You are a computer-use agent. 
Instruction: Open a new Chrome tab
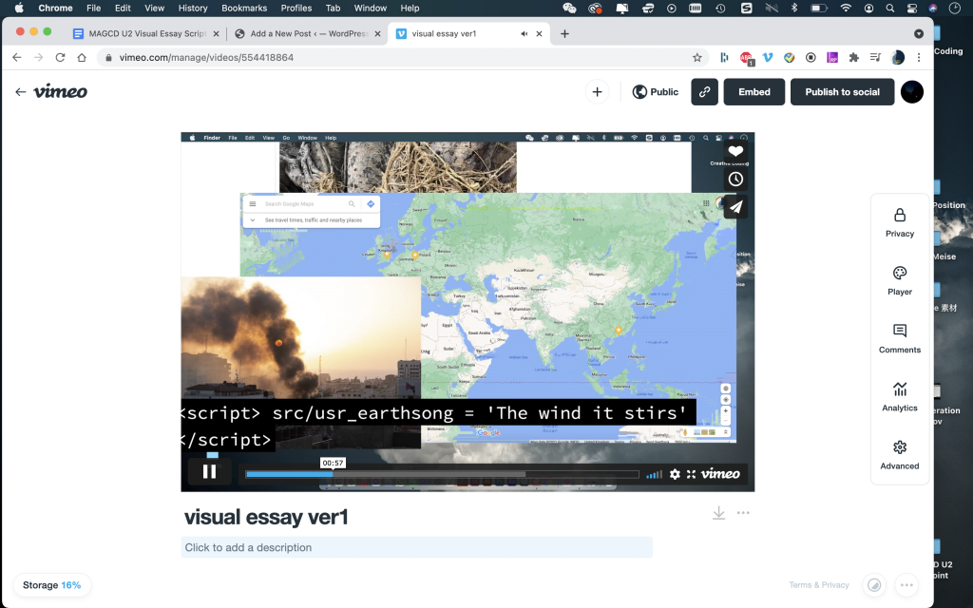pos(564,33)
